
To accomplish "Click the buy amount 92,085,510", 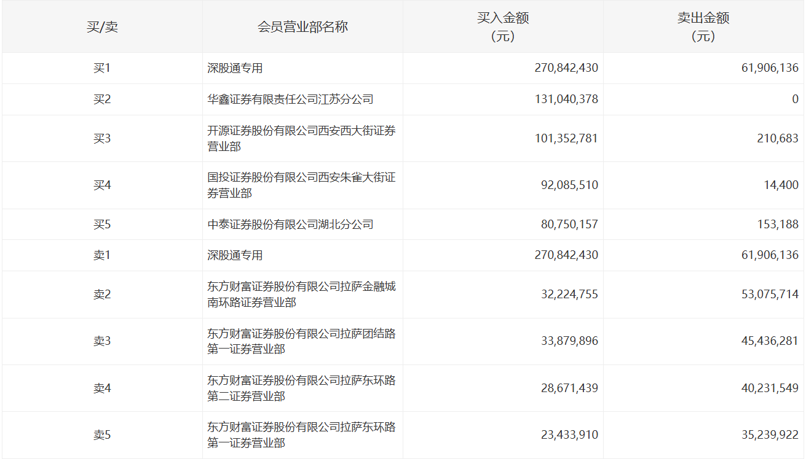I will [x=569, y=185].
